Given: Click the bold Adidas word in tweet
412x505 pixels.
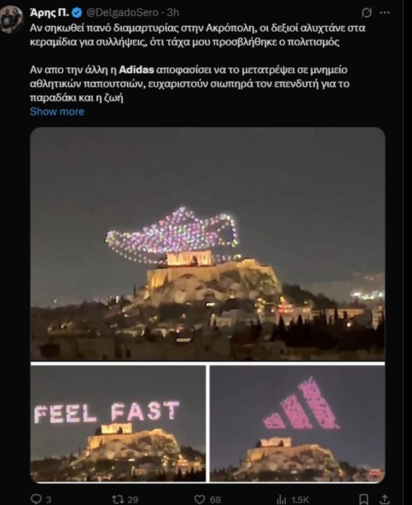Looking at the screenshot, I should (x=137, y=70).
